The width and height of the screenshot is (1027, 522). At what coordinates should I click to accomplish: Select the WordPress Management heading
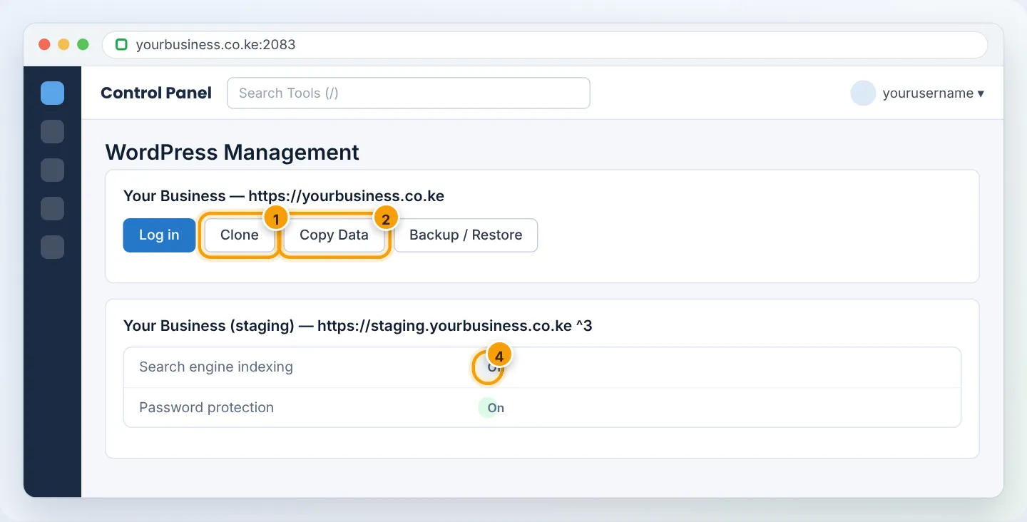233,152
